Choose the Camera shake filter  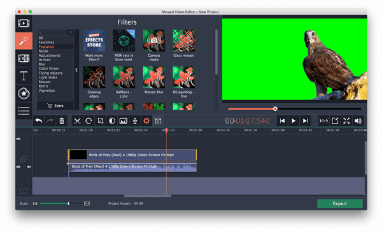[x=153, y=41]
